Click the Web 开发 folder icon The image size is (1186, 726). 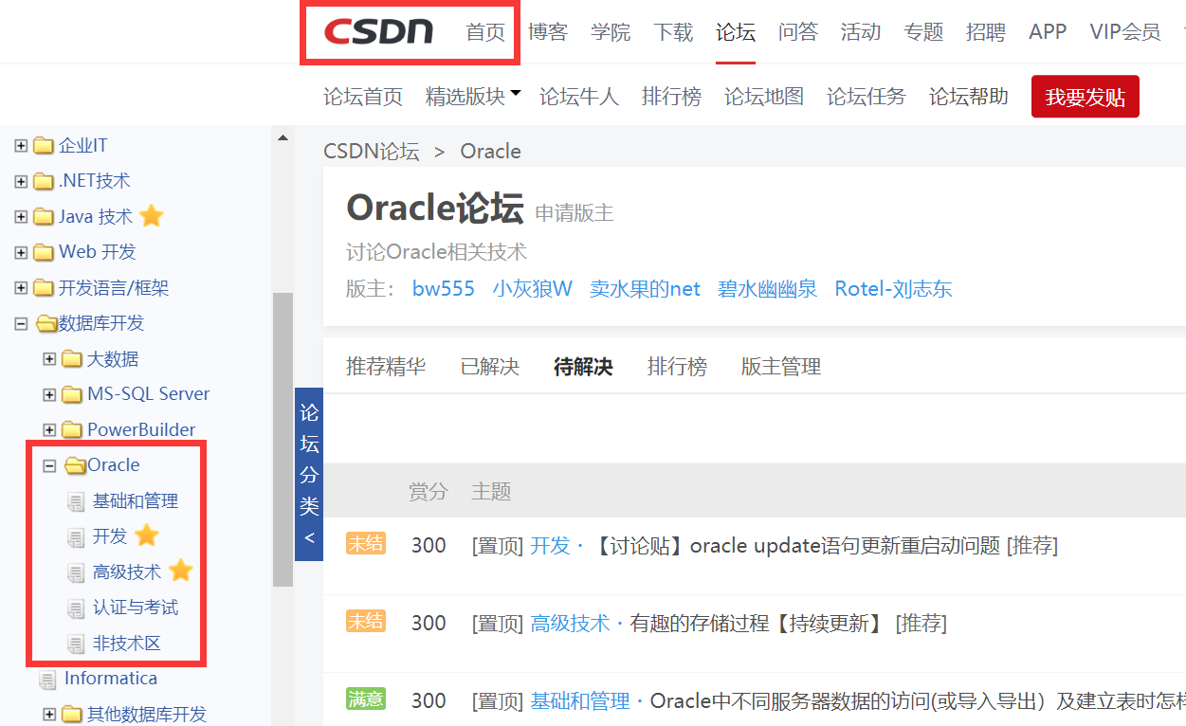point(44,252)
